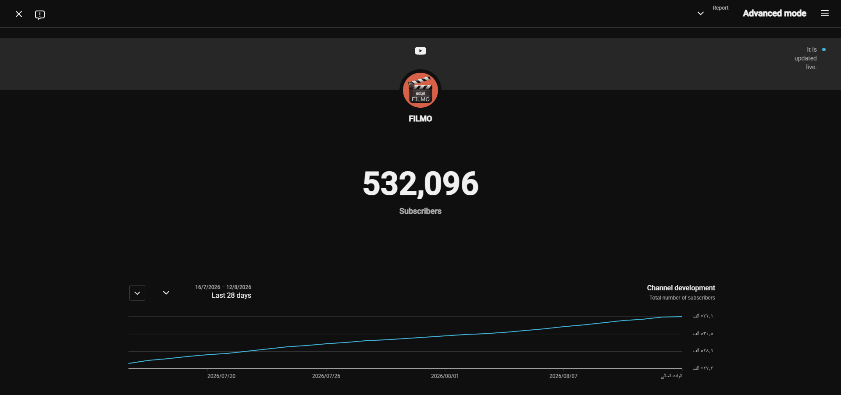841x395 pixels.
Task: Click the YouTube logo icon
Action: pos(420,51)
